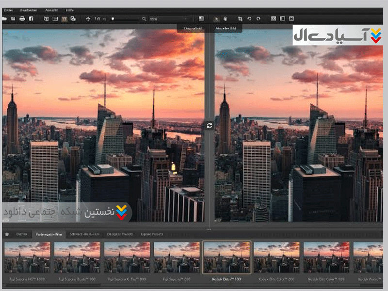Collapse the preset panel via divider handle
Image resolution: width=388 pixels, height=291 pixels.
pos(209,229)
